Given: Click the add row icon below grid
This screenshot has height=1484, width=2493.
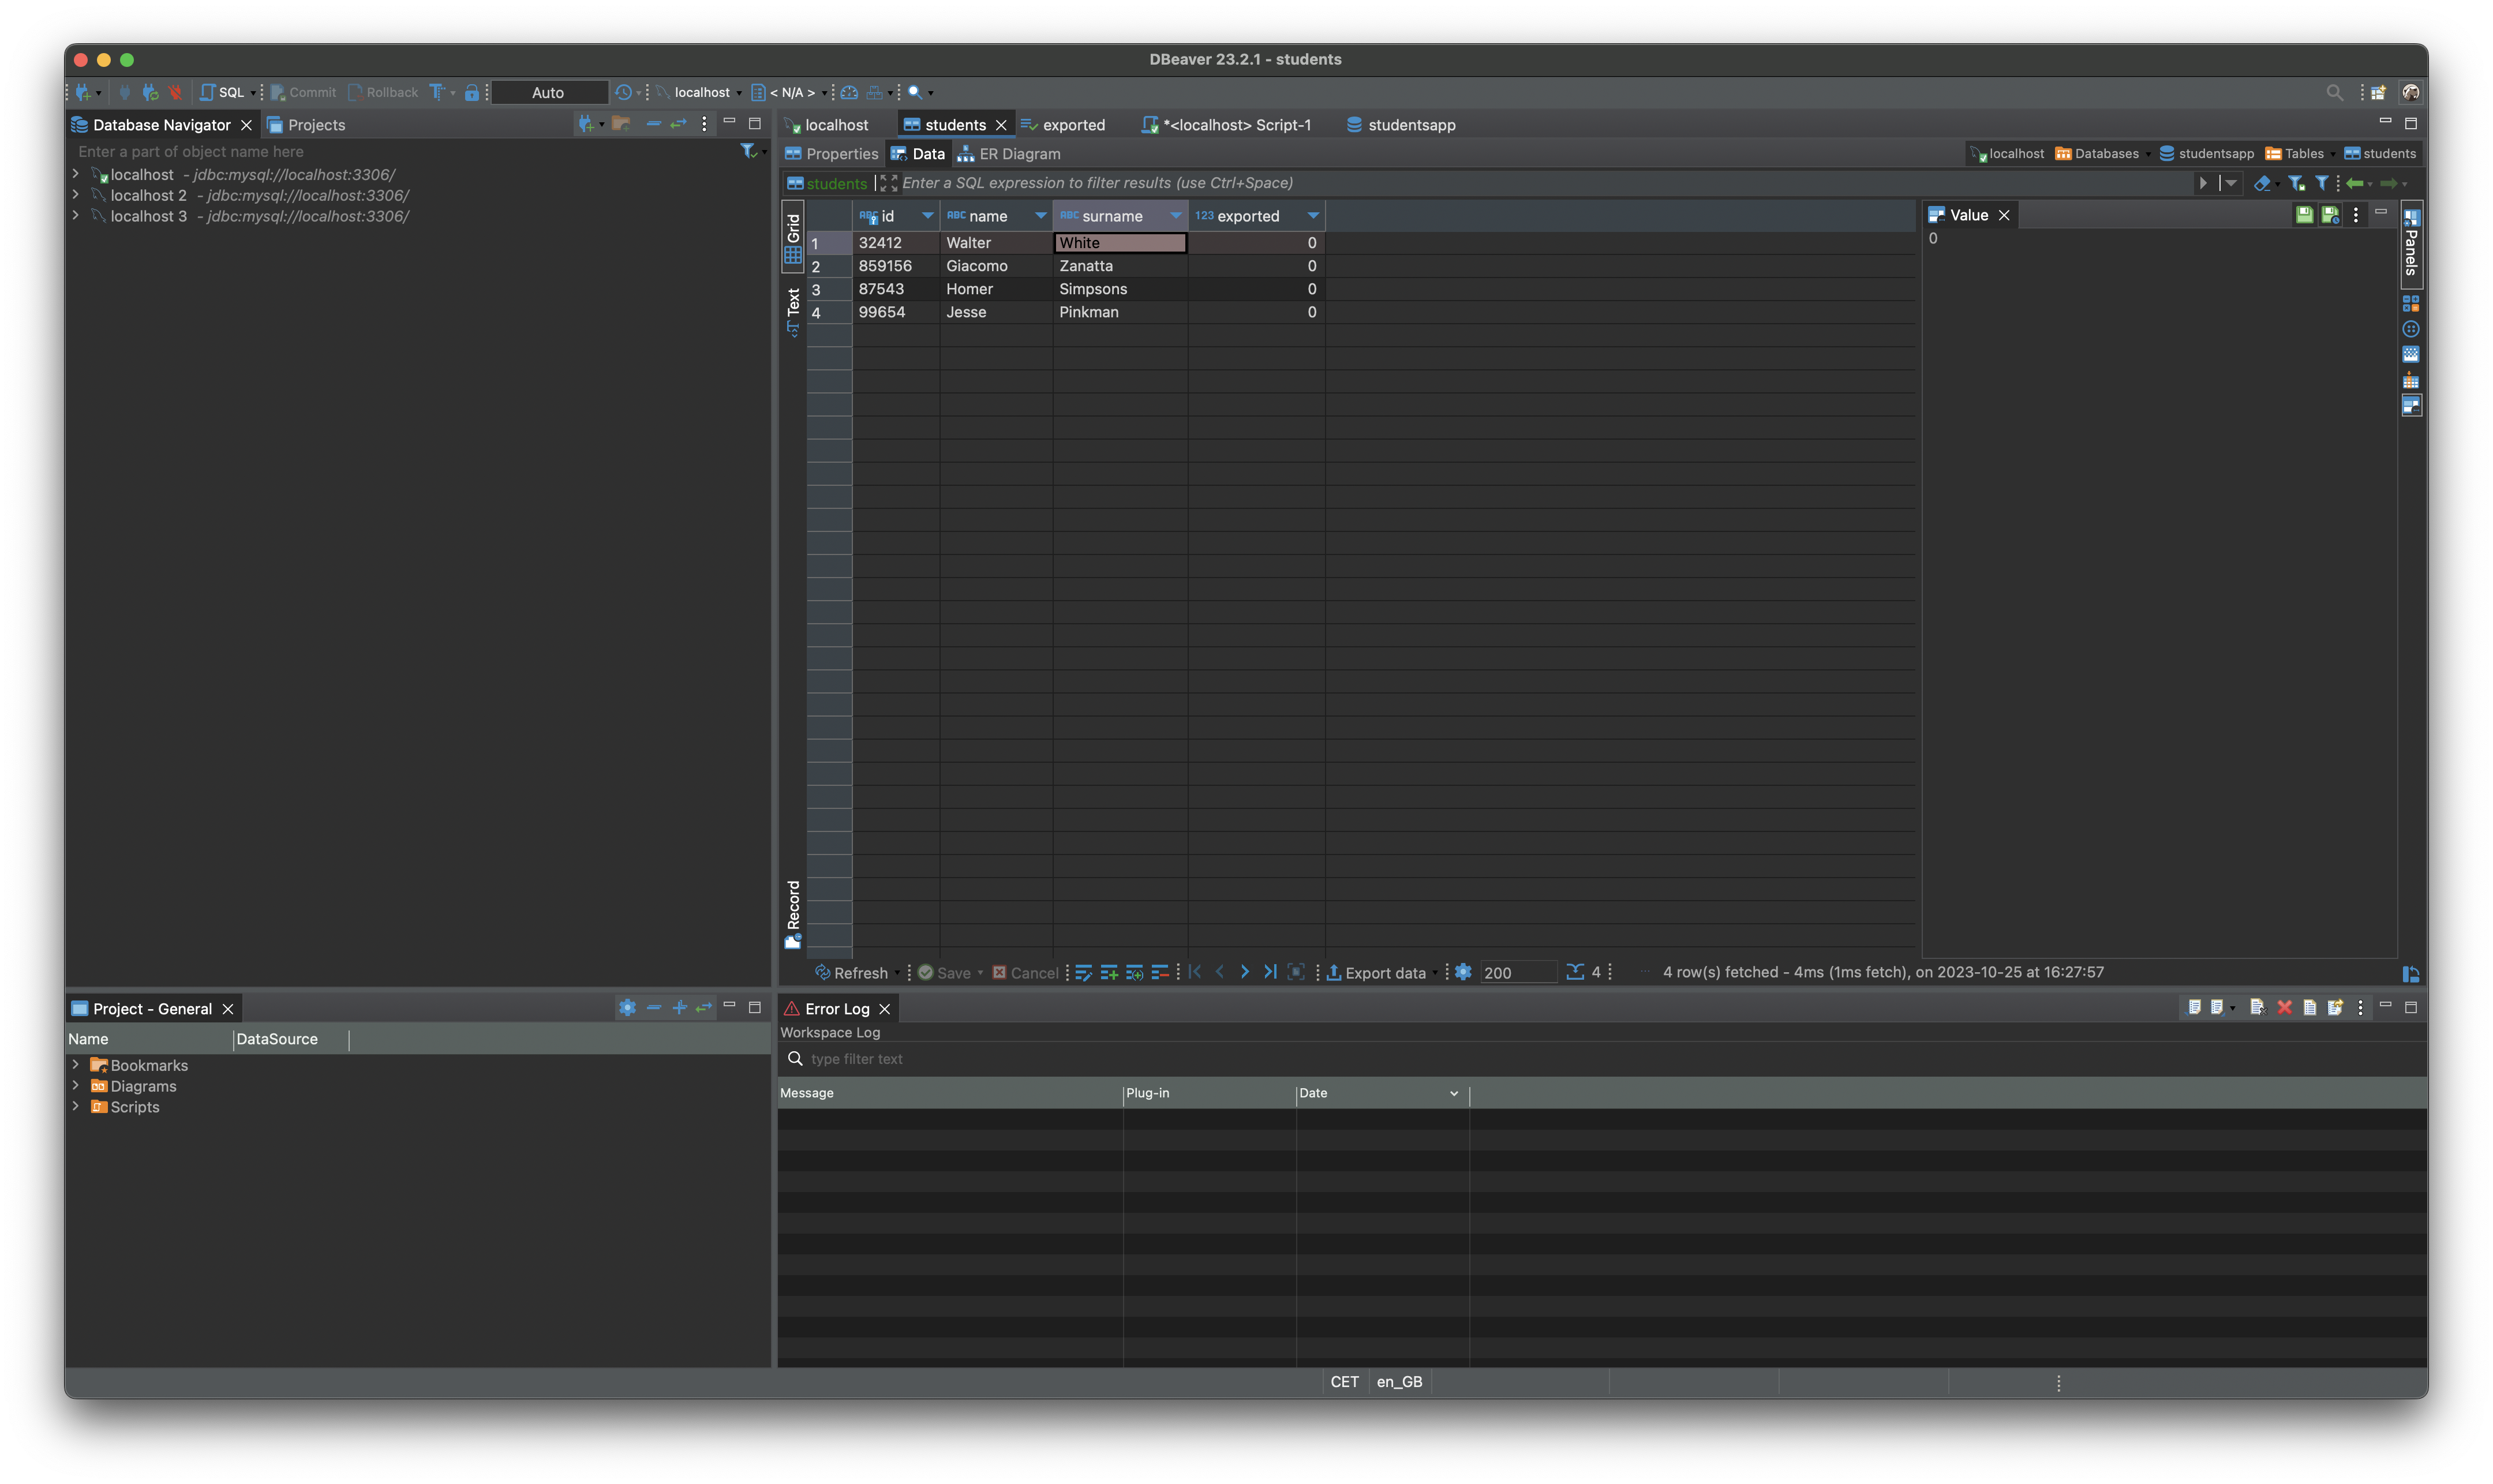Looking at the screenshot, I should pos(1109,973).
